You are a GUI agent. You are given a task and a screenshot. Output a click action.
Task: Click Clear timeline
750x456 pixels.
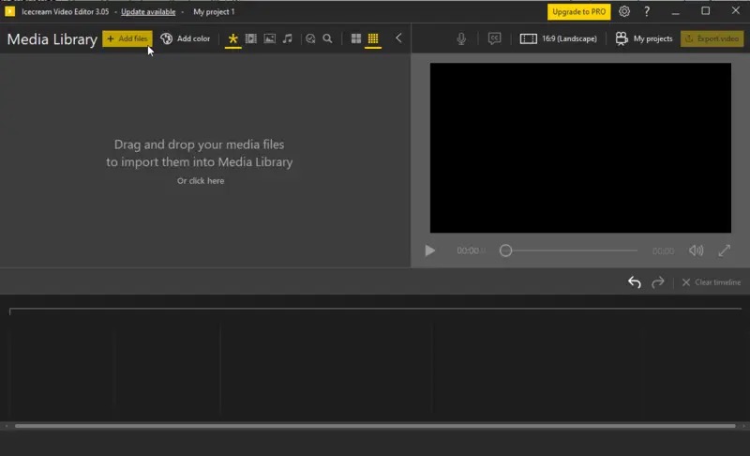click(712, 282)
